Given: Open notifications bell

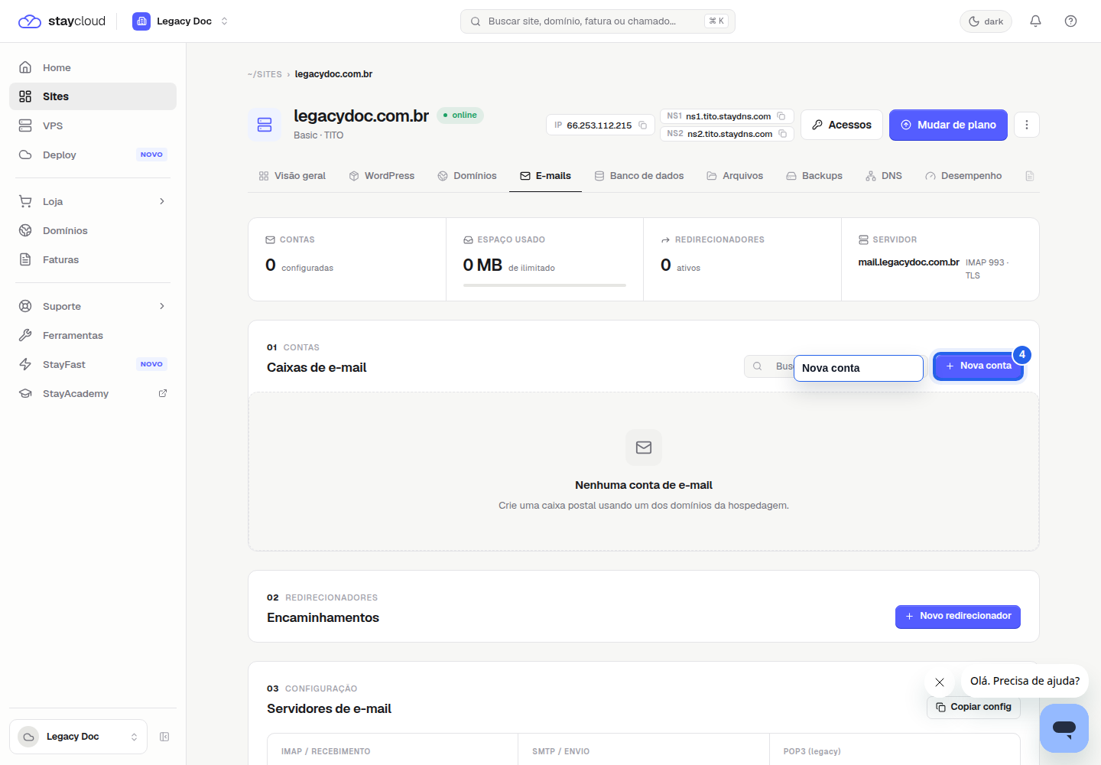Looking at the screenshot, I should (1035, 21).
